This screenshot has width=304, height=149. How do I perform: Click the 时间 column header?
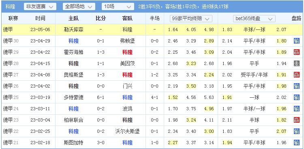[40, 19]
